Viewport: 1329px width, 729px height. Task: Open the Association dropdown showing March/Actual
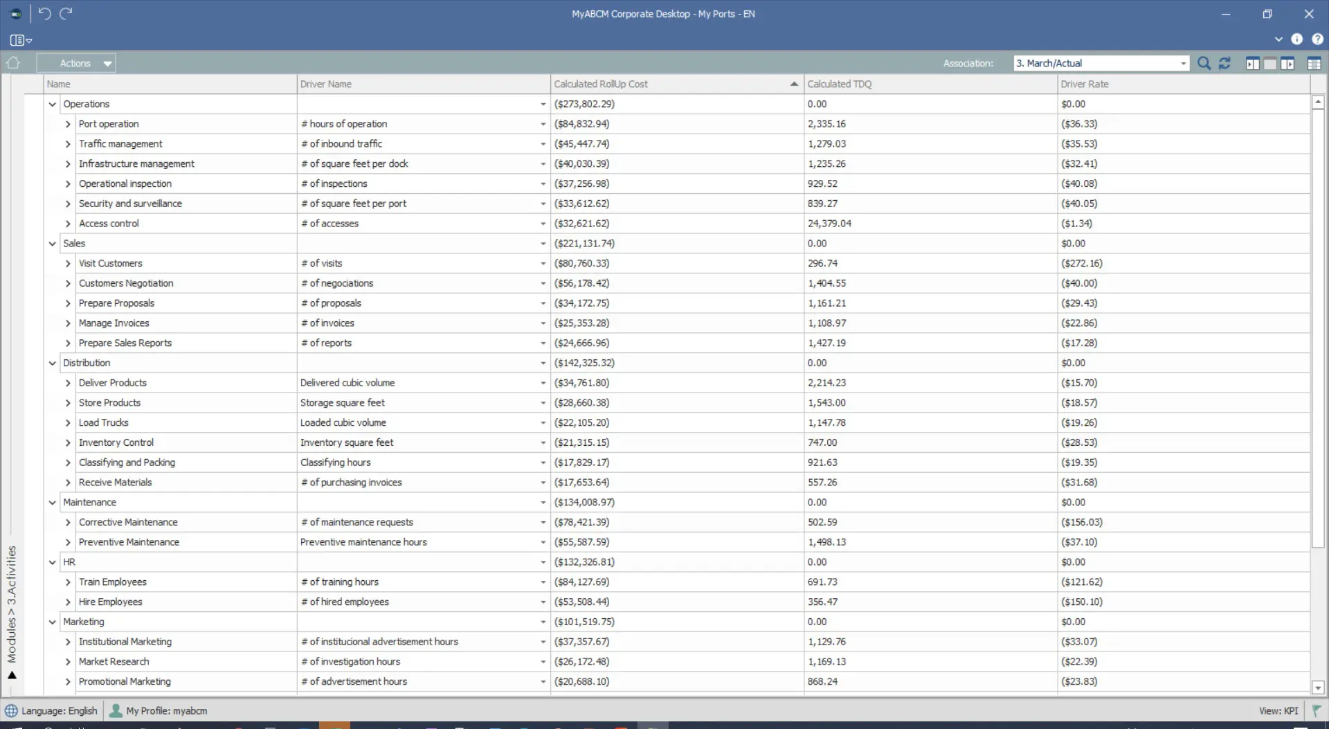tap(1183, 64)
